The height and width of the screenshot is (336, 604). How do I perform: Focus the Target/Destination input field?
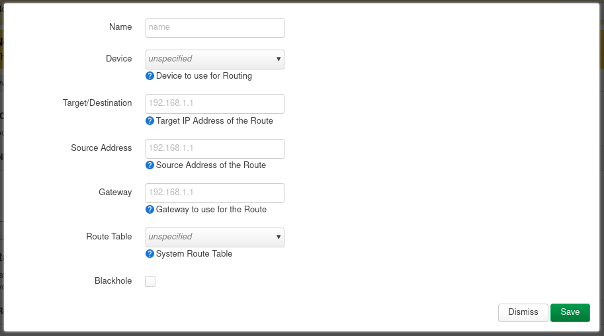tap(215, 104)
